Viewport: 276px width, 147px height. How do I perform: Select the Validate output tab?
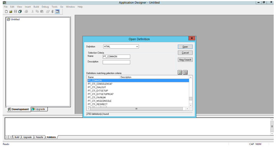pos(51,137)
